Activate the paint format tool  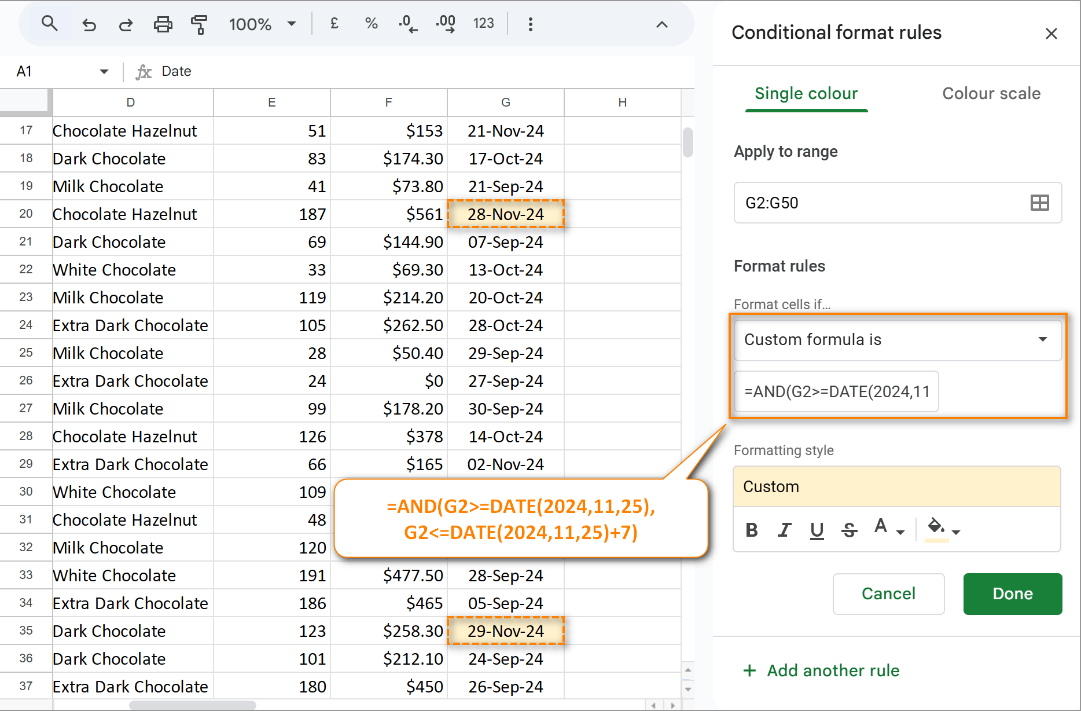point(199,24)
